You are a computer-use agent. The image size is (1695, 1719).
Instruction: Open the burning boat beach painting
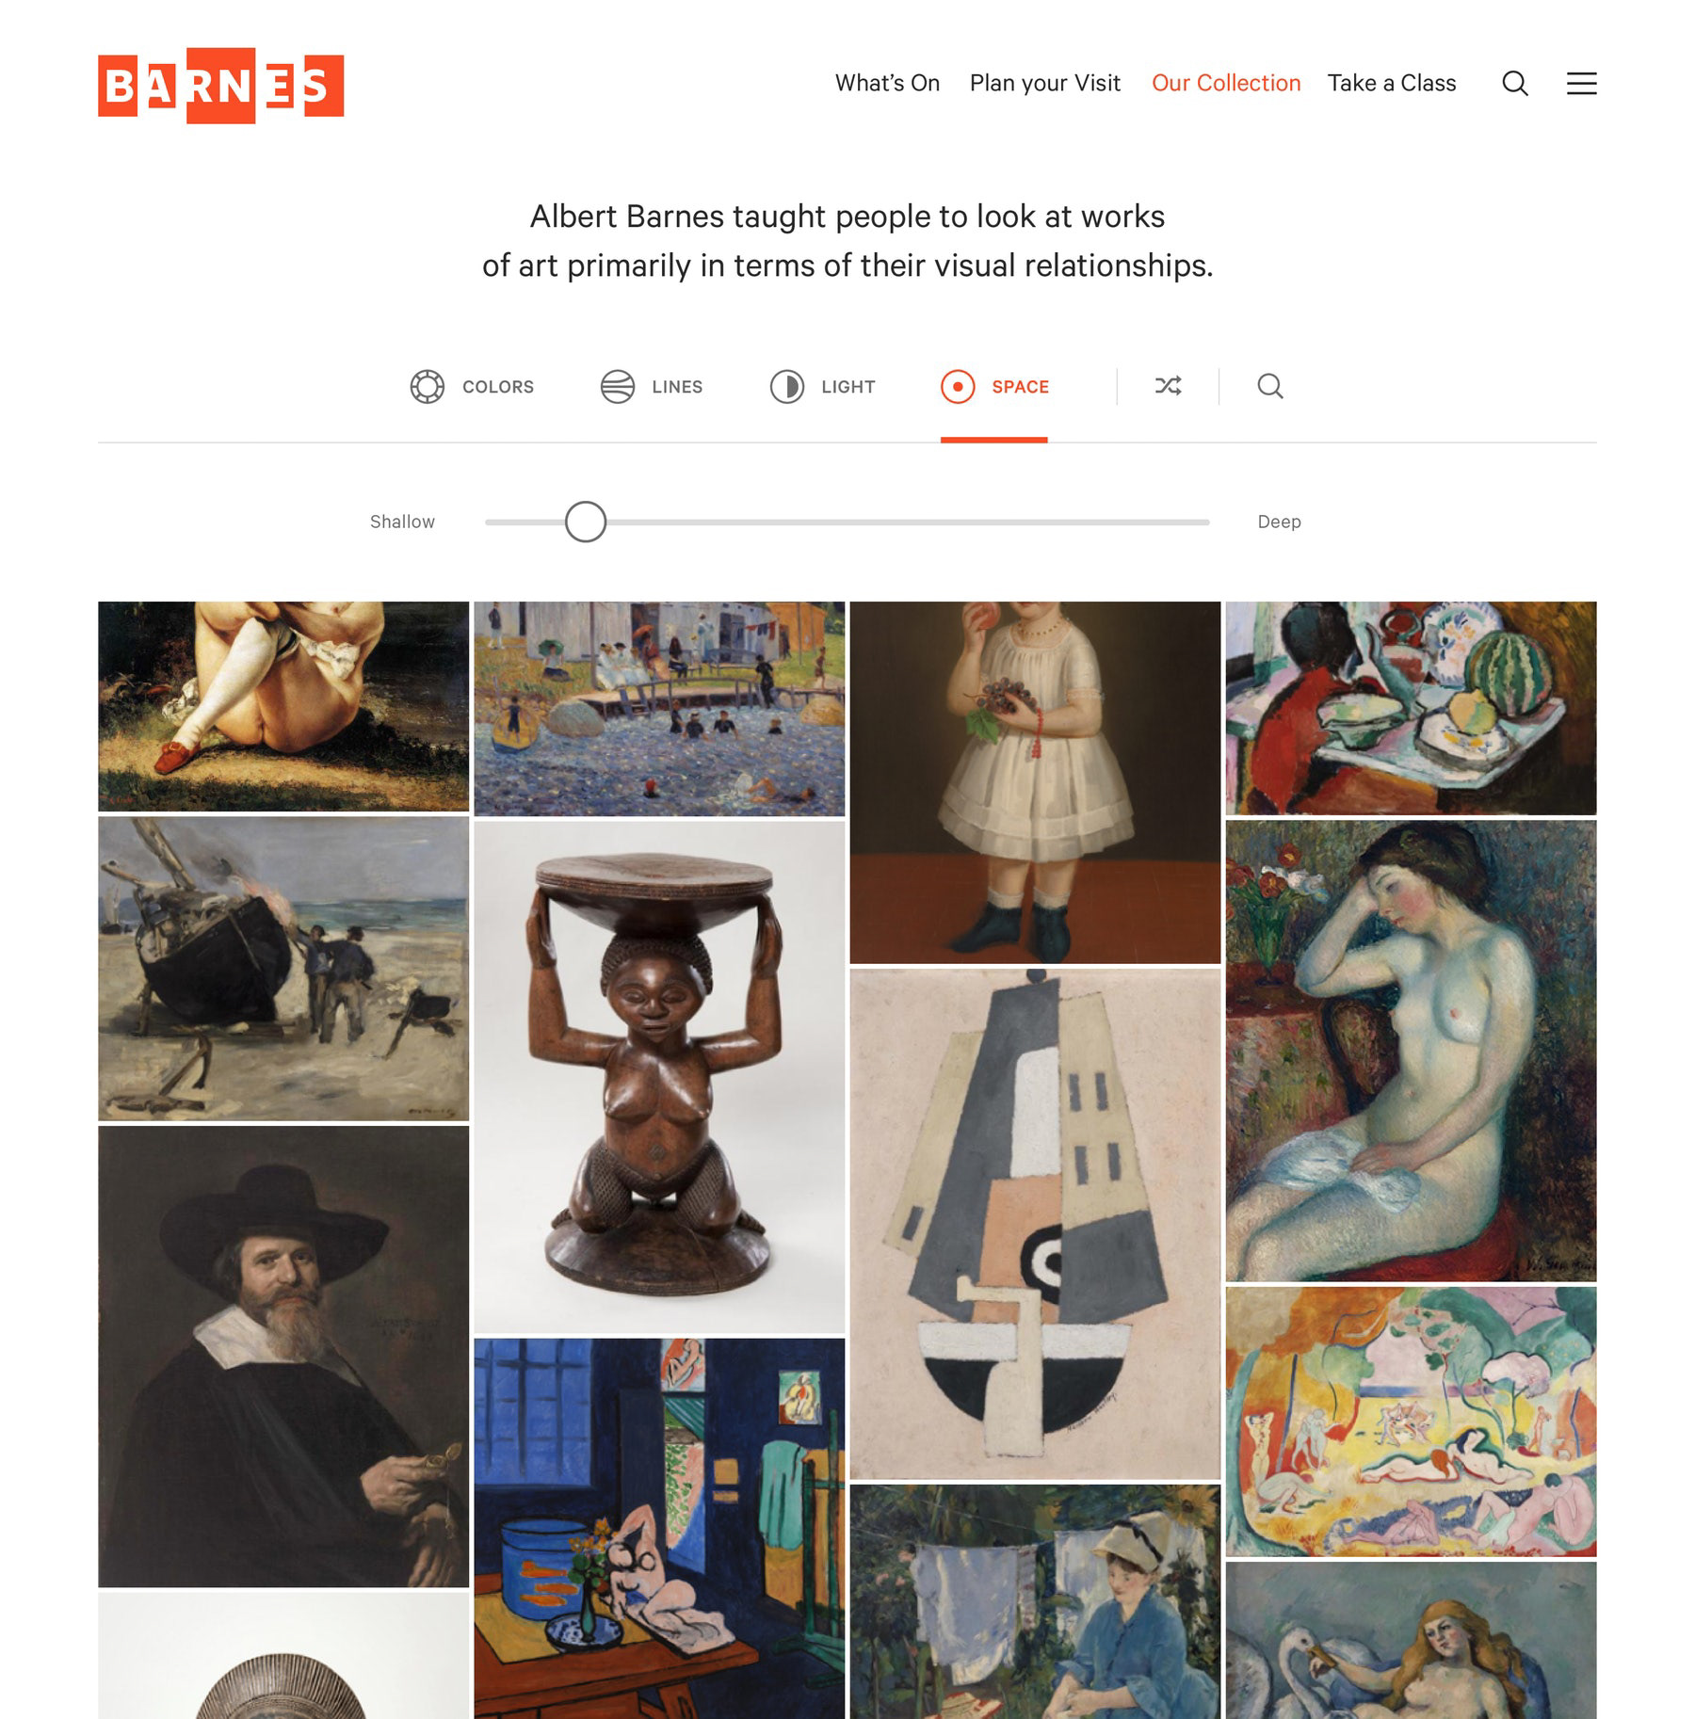click(x=283, y=969)
